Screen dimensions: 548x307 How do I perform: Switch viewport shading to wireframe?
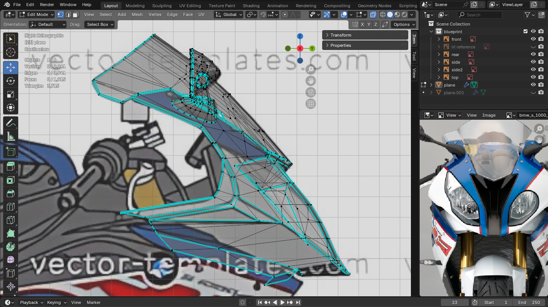(383, 14)
